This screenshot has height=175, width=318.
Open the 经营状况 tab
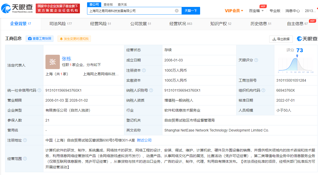[181, 24]
